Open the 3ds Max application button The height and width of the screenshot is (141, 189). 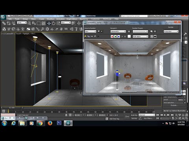coord(3,17)
